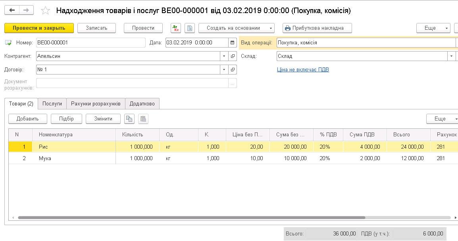This screenshot has height=241, width=458.
Task: Add row with Добавить button
Action: (x=28, y=119)
